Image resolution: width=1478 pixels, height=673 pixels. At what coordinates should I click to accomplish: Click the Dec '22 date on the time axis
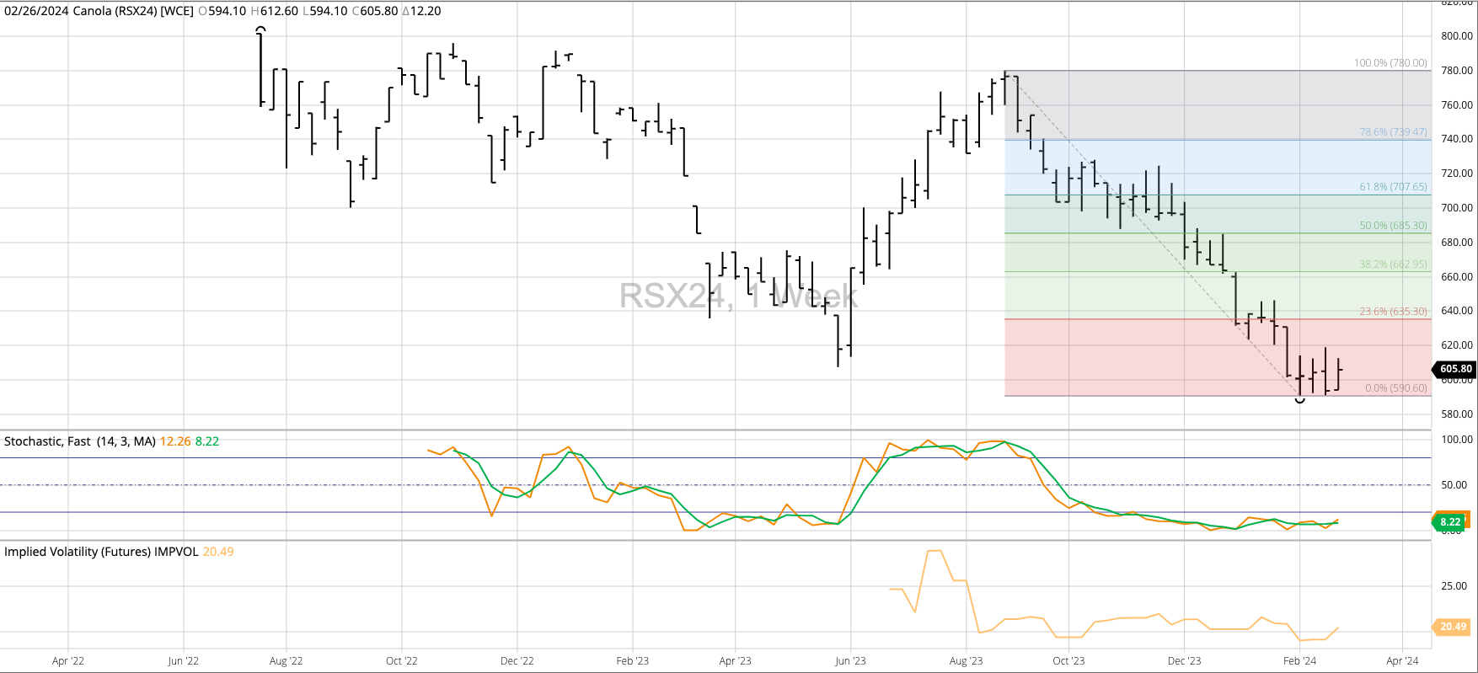517,661
